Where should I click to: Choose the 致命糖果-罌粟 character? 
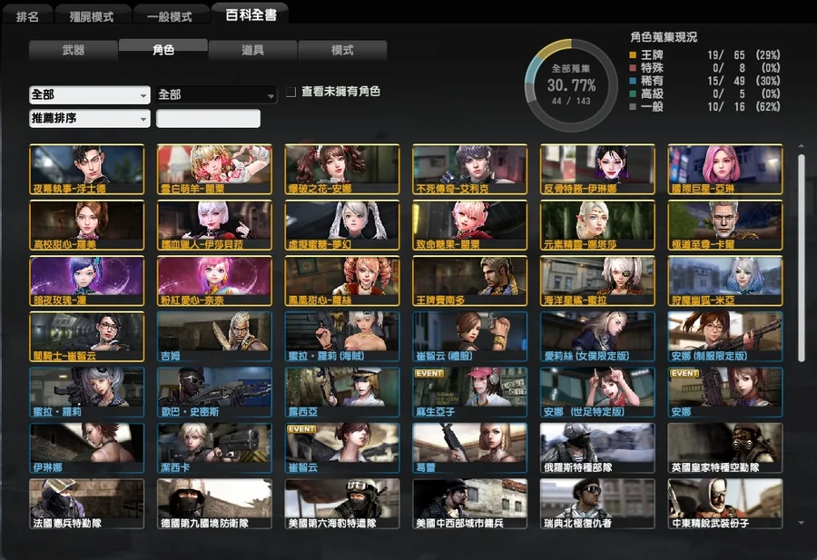tap(469, 225)
